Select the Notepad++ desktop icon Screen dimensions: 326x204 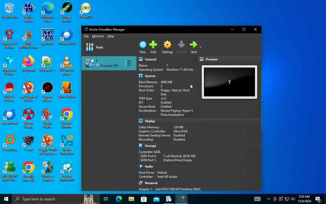pyautogui.click(x=48, y=63)
